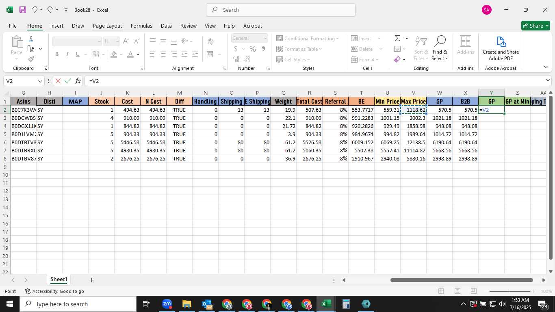This screenshot has height=312, width=555.
Task: Click the Wrap Text icon
Action: click(x=210, y=41)
